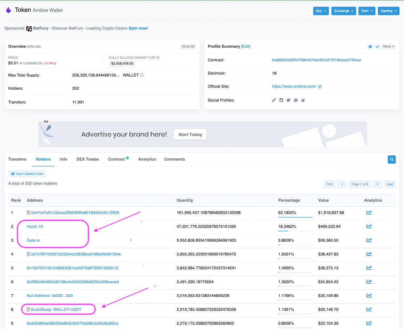Click the contract file icon before 0x7c76f743
404x329 pixels.
(28, 254)
